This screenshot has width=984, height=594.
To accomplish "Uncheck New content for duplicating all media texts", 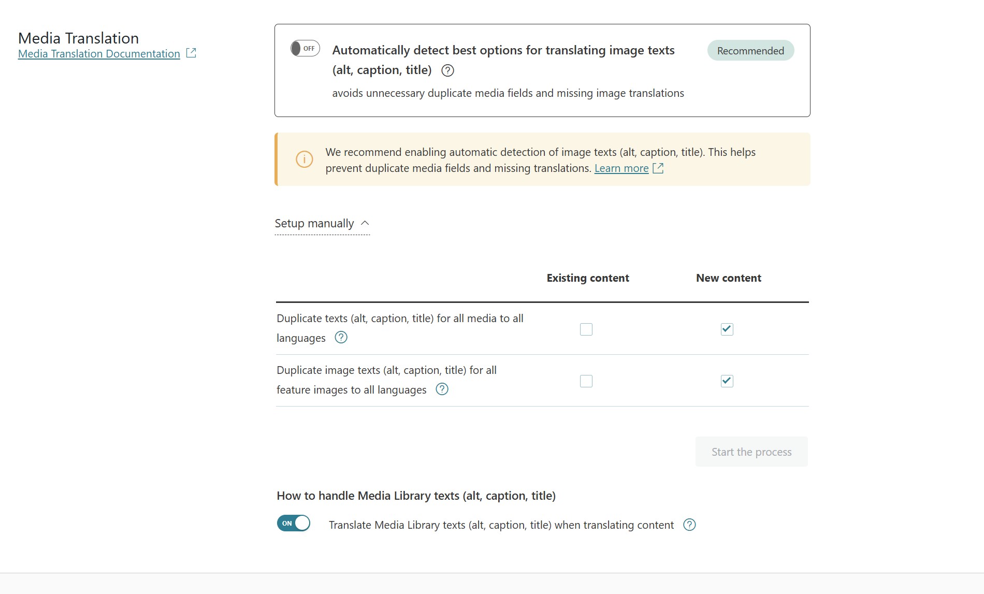I will [x=727, y=329].
